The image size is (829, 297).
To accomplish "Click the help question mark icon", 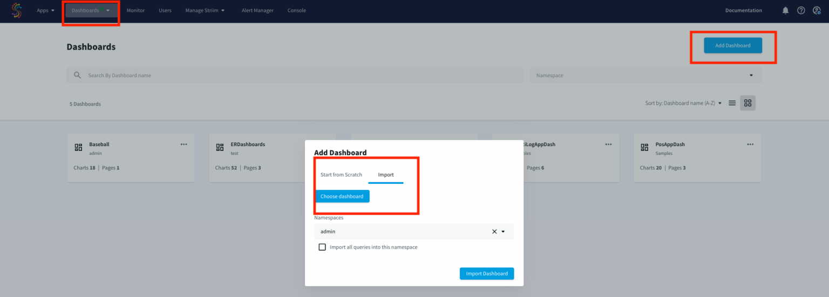I will click(801, 10).
